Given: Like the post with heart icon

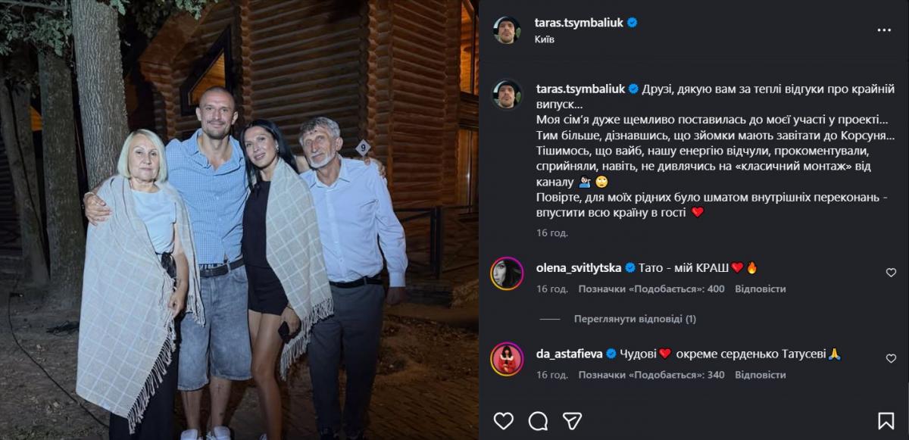Looking at the screenshot, I should pos(503,421).
